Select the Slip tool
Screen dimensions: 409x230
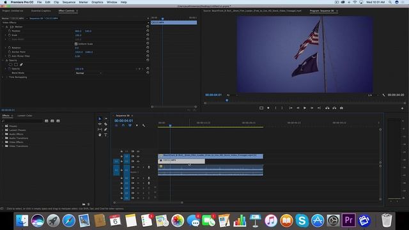100,129
